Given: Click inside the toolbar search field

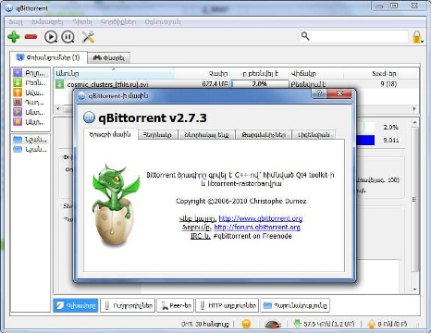Looking at the screenshot, I should pyautogui.click(x=354, y=36).
